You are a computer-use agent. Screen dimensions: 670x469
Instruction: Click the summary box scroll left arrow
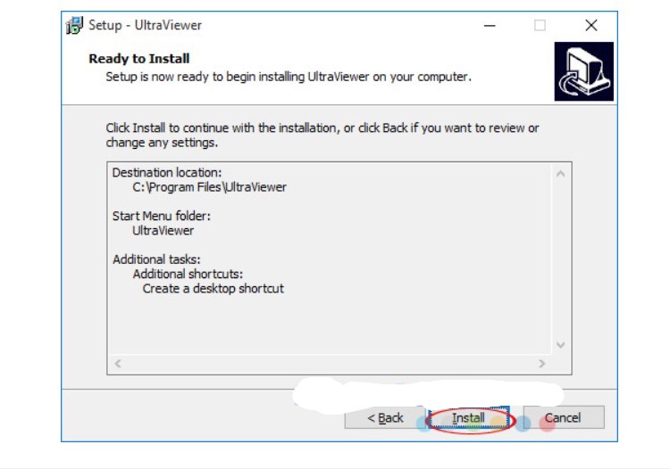pos(118,364)
